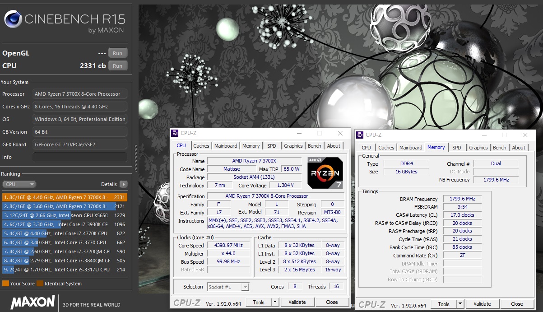This screenshot has height=312, width=543.
Task: Click the FSB:DRAM value 3:54
Action: pos(462,207)
